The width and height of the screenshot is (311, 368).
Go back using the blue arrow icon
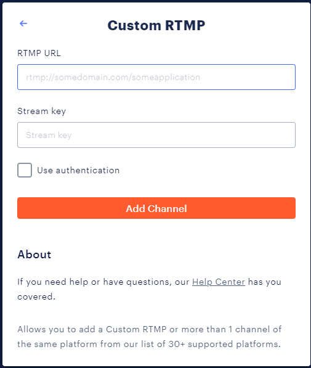[23, 23]
